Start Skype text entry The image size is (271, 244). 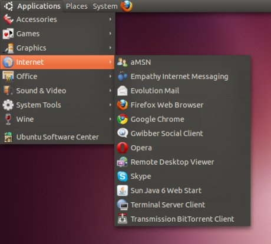141,176
